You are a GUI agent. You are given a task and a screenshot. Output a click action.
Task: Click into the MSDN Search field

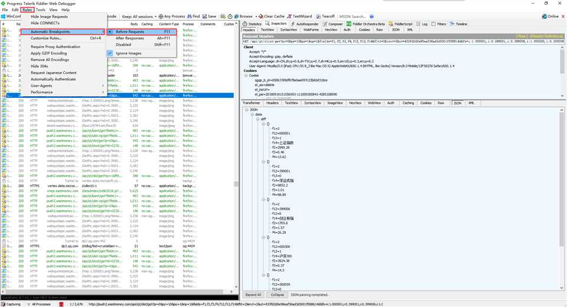point(353,17)
